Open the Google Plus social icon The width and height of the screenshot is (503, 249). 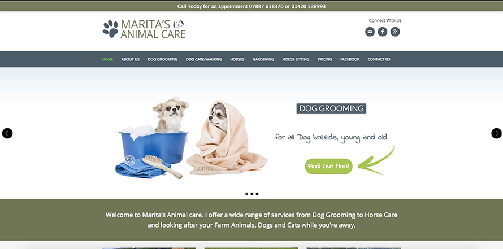395,32
